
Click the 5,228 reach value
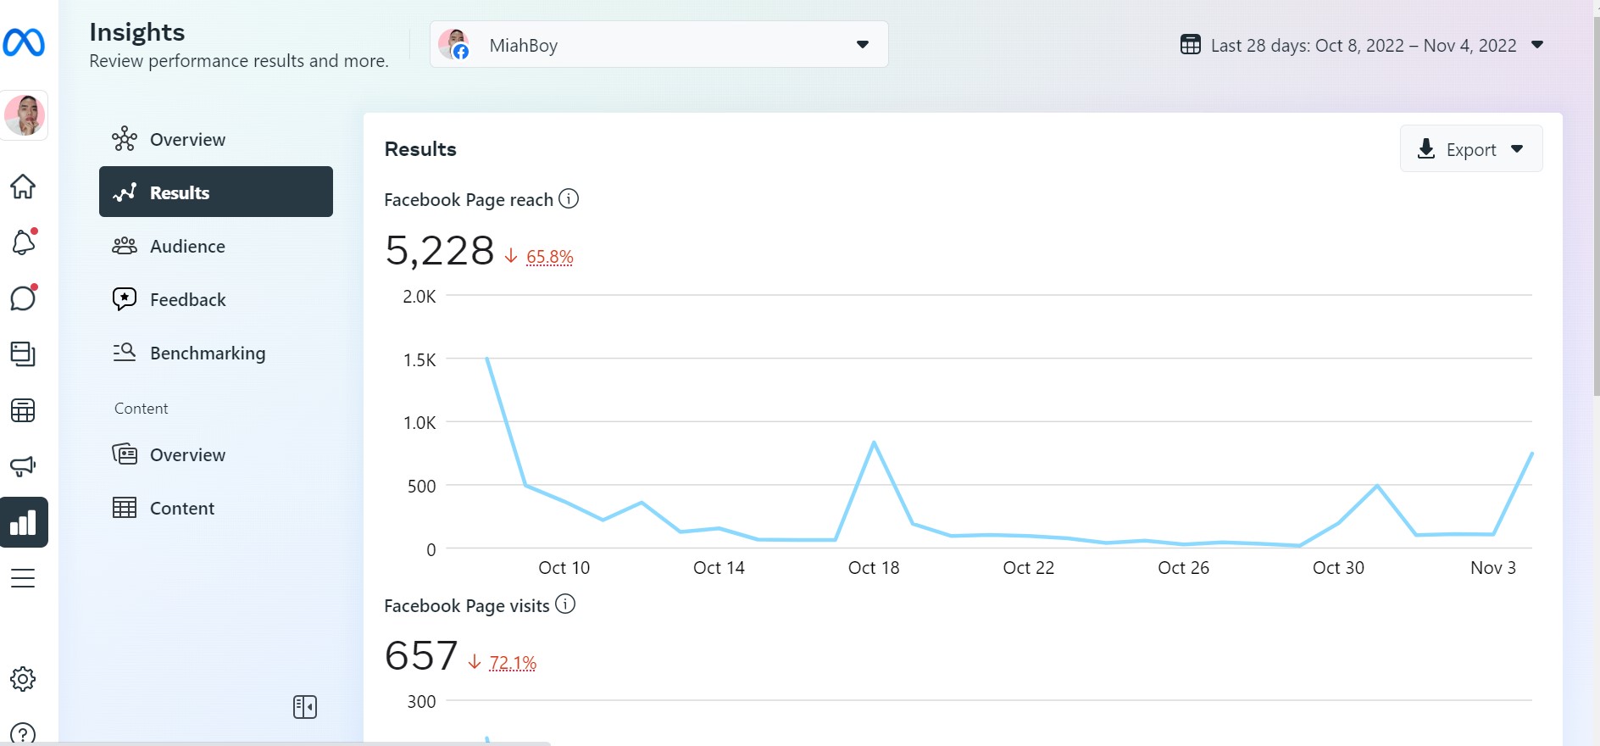coord(440,251)
